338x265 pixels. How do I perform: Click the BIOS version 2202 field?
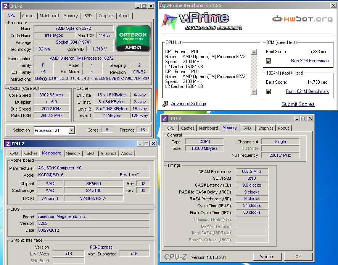pyautogui.click(x=93, y=223)
